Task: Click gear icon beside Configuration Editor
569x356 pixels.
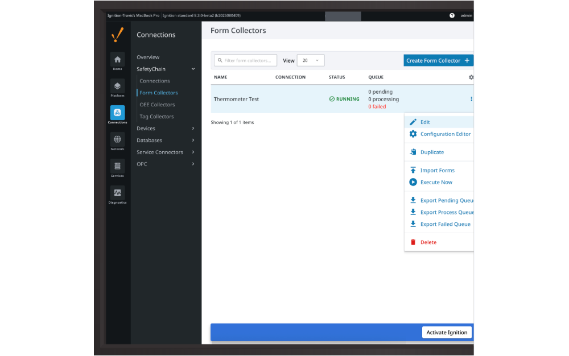Action: coord(413,134)
